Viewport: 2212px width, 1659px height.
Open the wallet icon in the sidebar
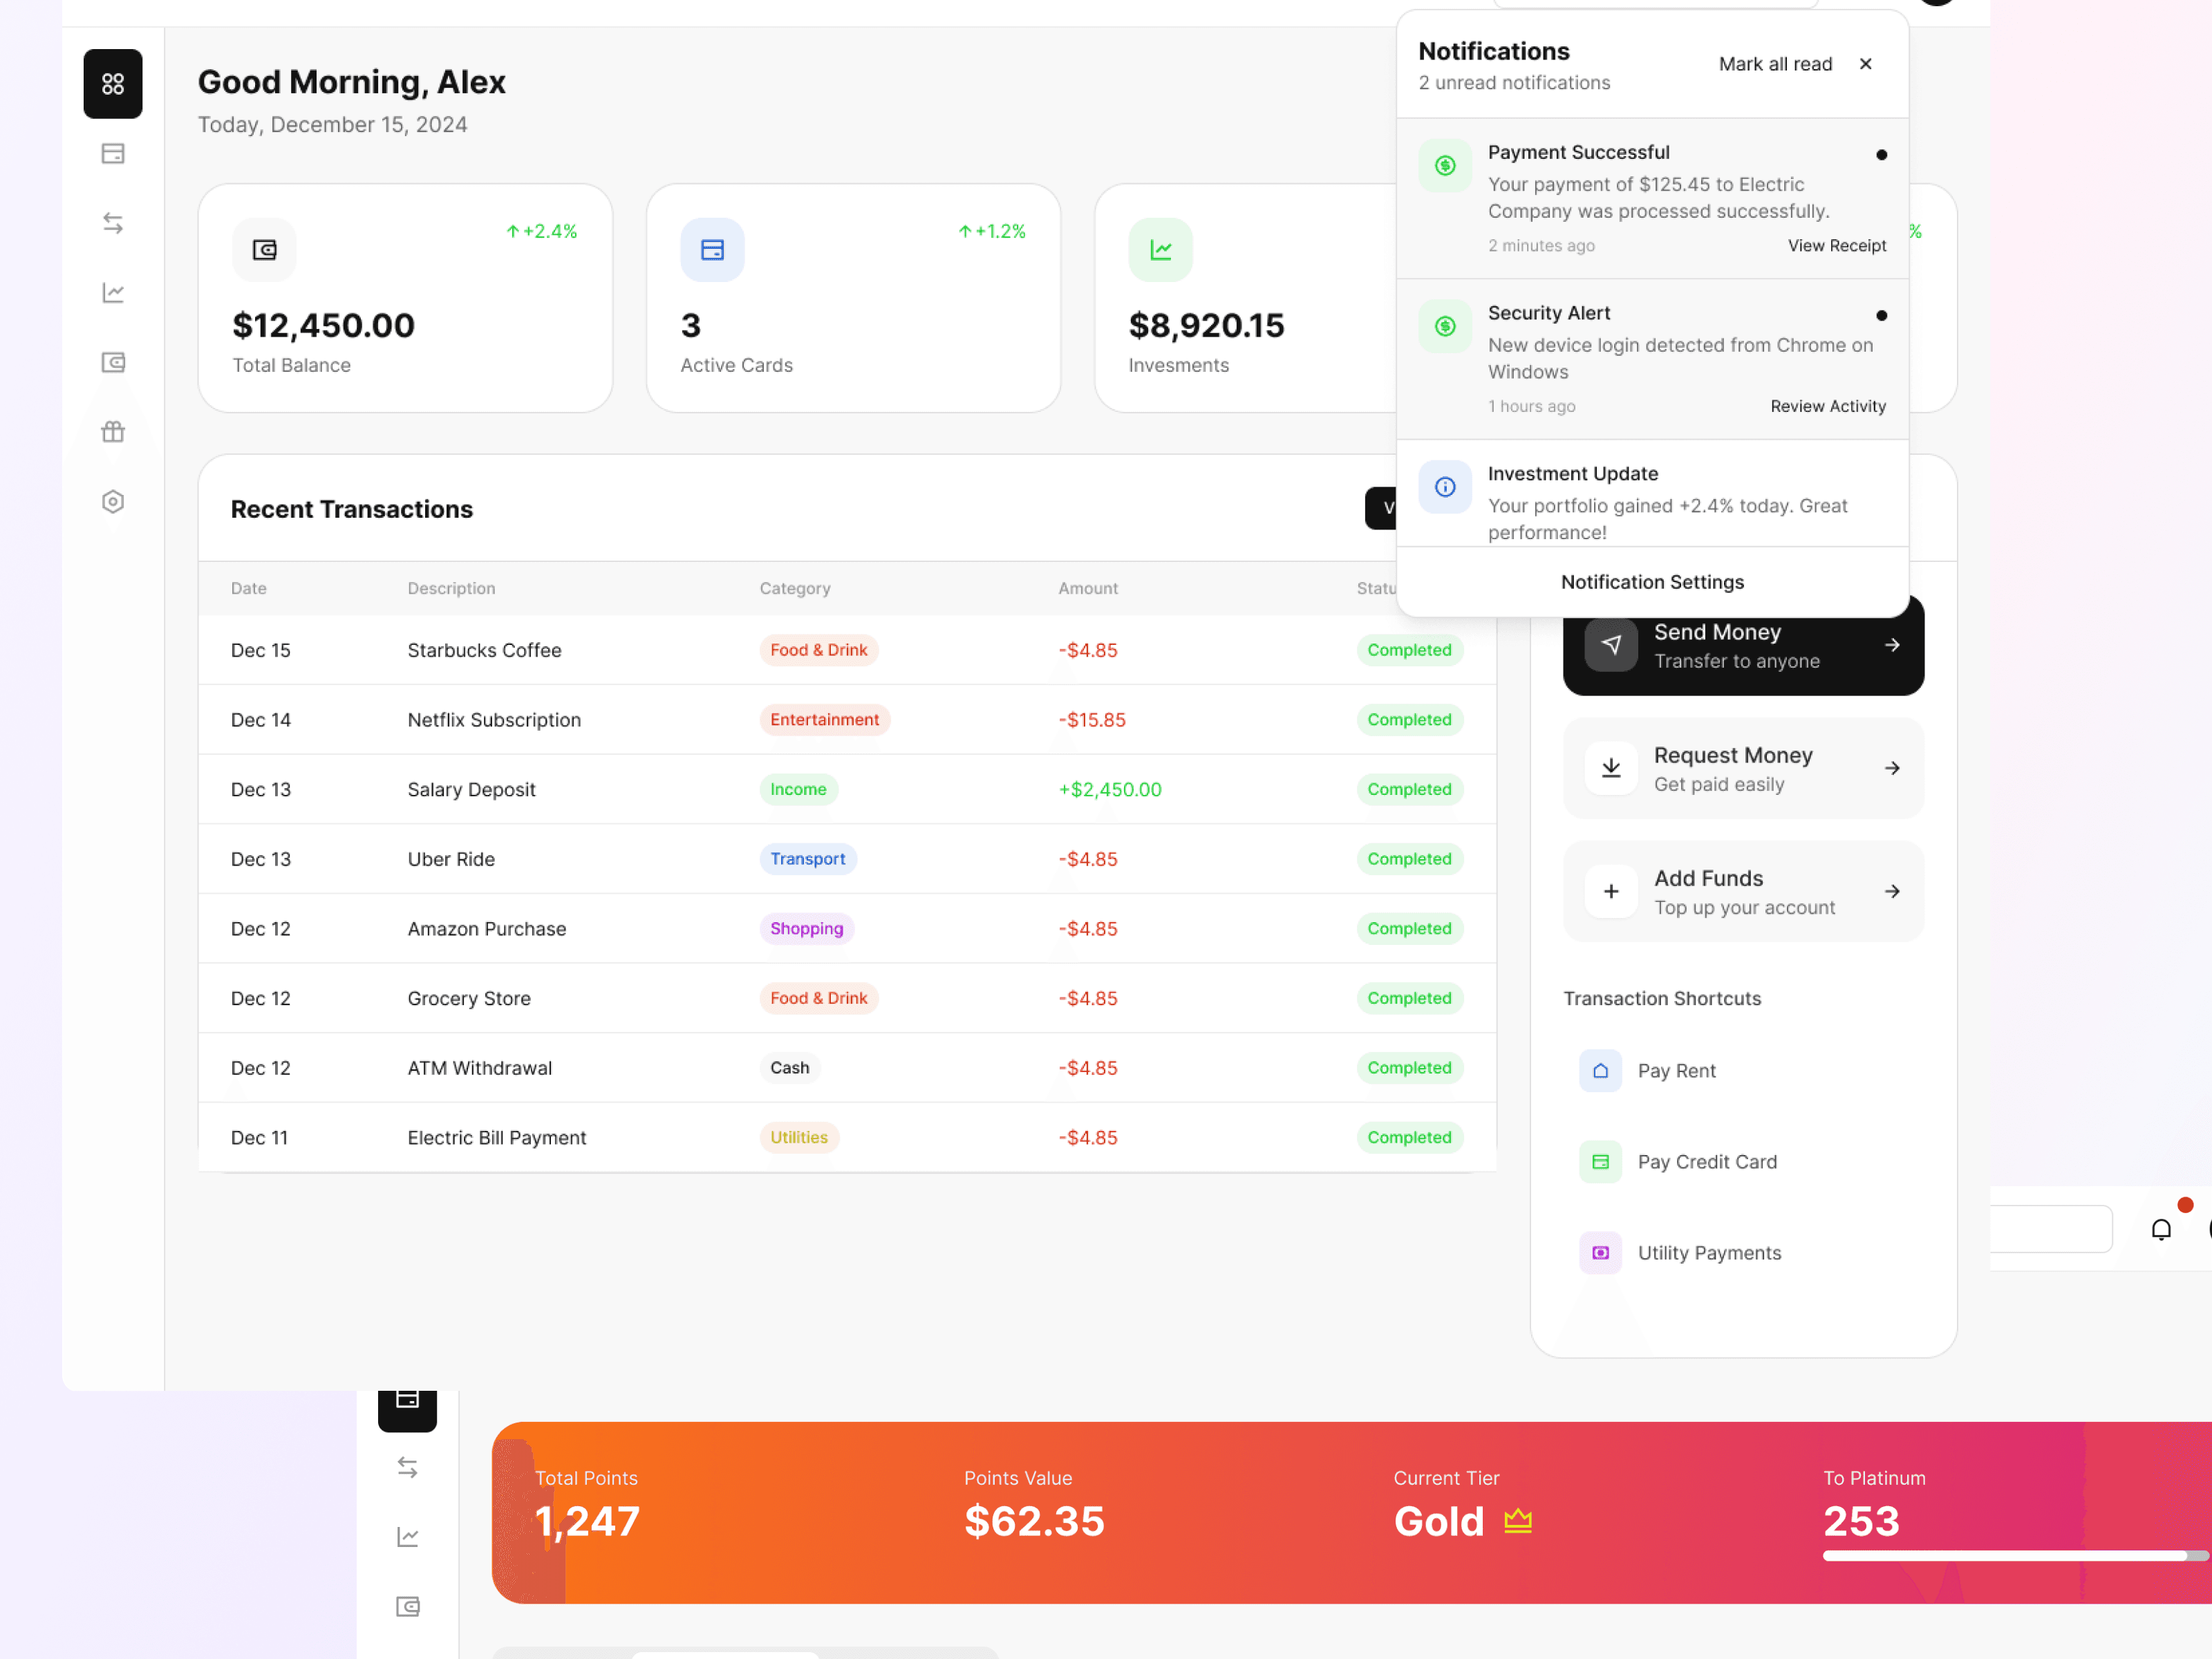coord(113,362)
